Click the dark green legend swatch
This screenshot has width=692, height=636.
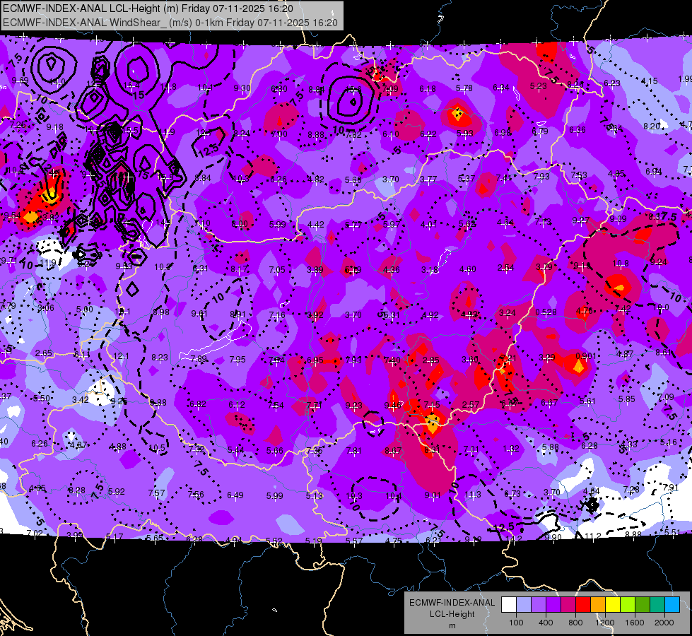643,605
